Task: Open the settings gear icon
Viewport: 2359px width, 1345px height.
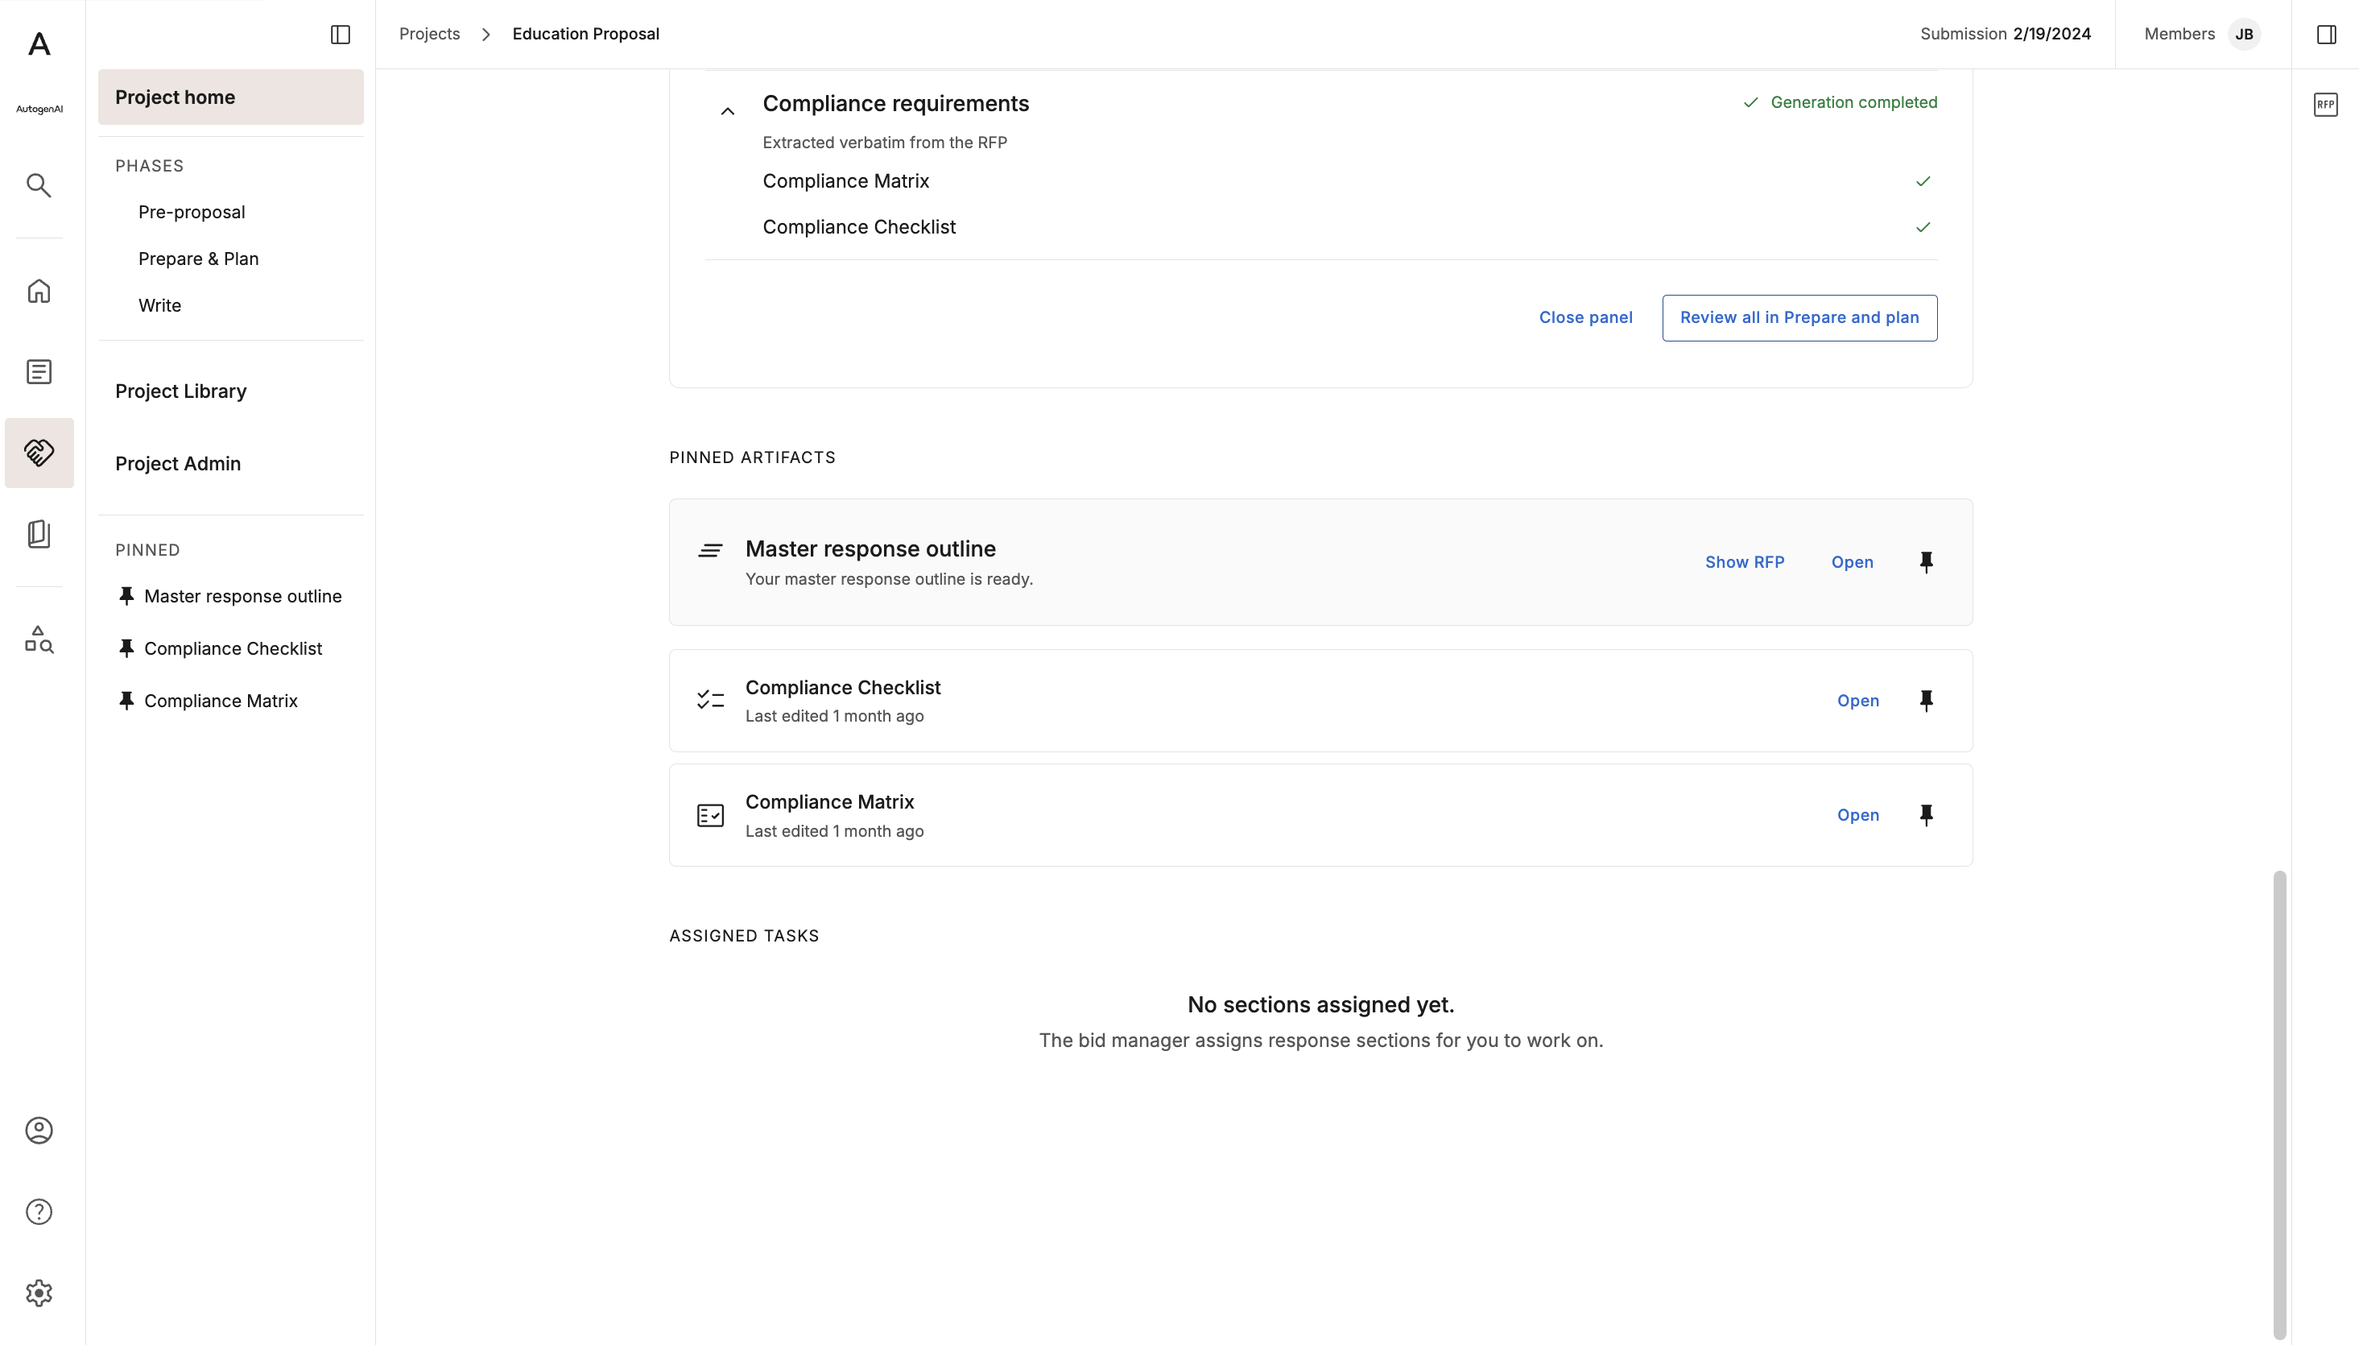Action: [39, 1293]
